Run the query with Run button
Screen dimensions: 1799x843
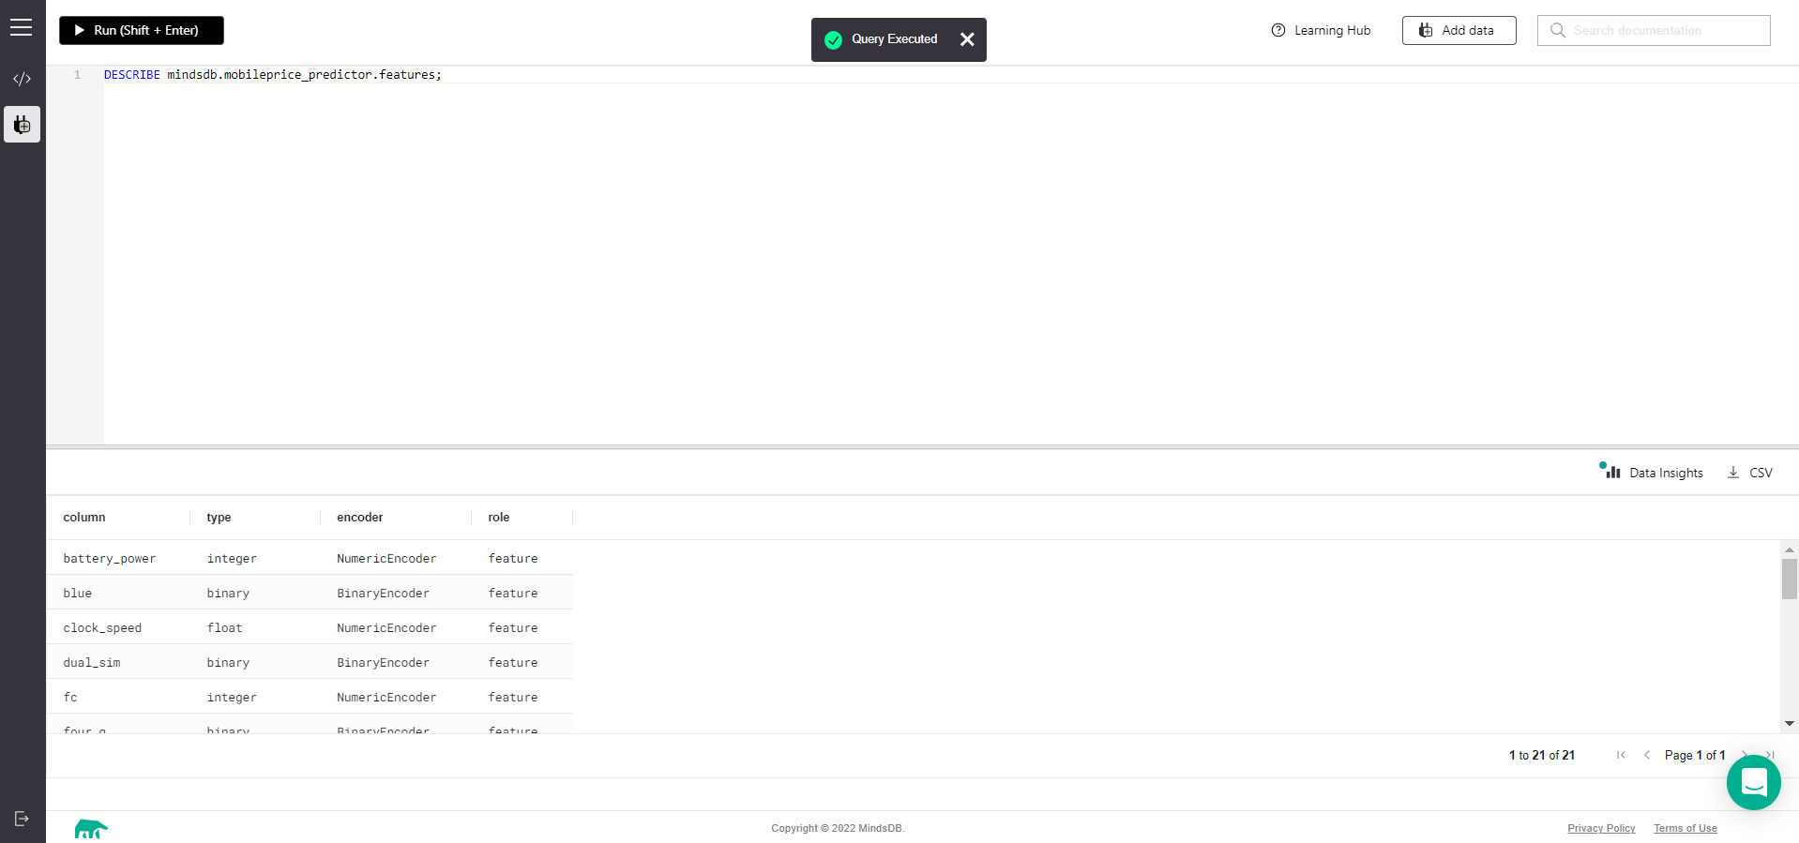(142, 30)
